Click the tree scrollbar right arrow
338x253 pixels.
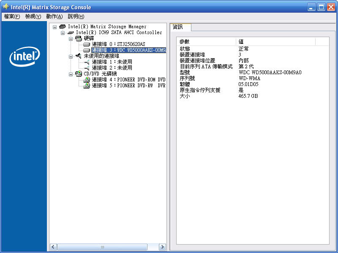[162, 247]
